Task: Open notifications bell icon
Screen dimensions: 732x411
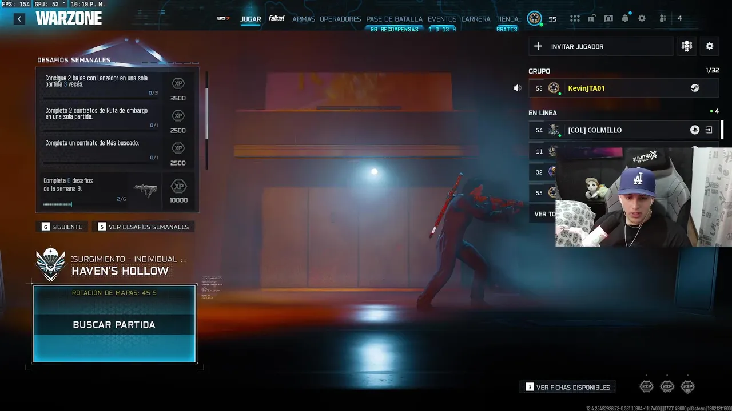Action: (625, 18)
